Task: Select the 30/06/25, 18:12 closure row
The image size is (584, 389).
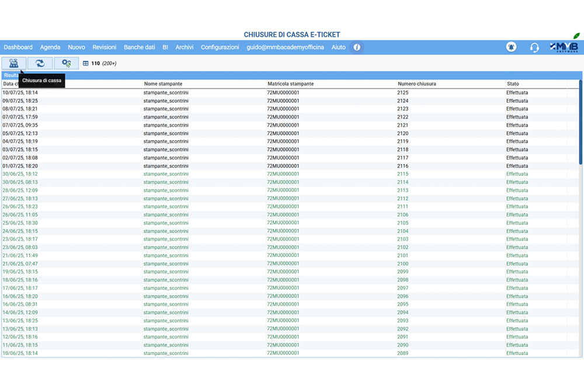Action: coord(20,174)
